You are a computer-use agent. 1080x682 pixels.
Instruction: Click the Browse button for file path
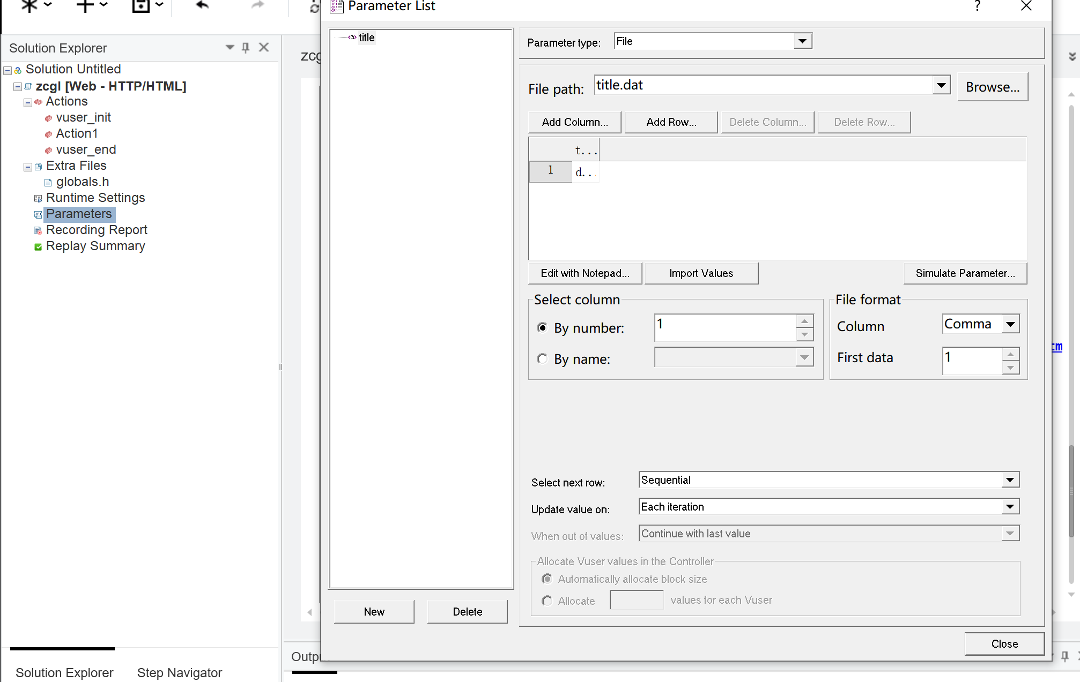tap(994, 86)
